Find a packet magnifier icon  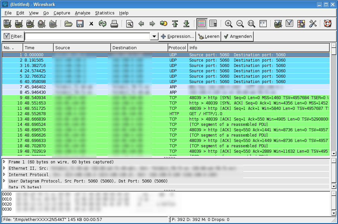pos(130,24)
